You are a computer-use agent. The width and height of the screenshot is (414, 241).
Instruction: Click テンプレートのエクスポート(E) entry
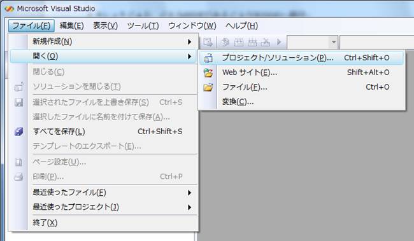coord(103,146)
